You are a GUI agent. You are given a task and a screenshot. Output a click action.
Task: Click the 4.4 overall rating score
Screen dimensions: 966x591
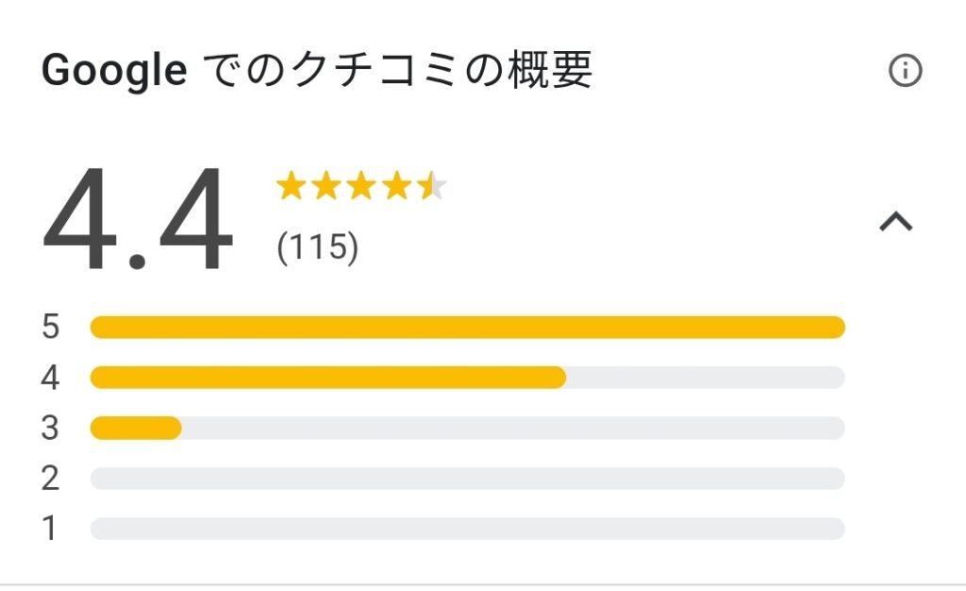(138, 219)
